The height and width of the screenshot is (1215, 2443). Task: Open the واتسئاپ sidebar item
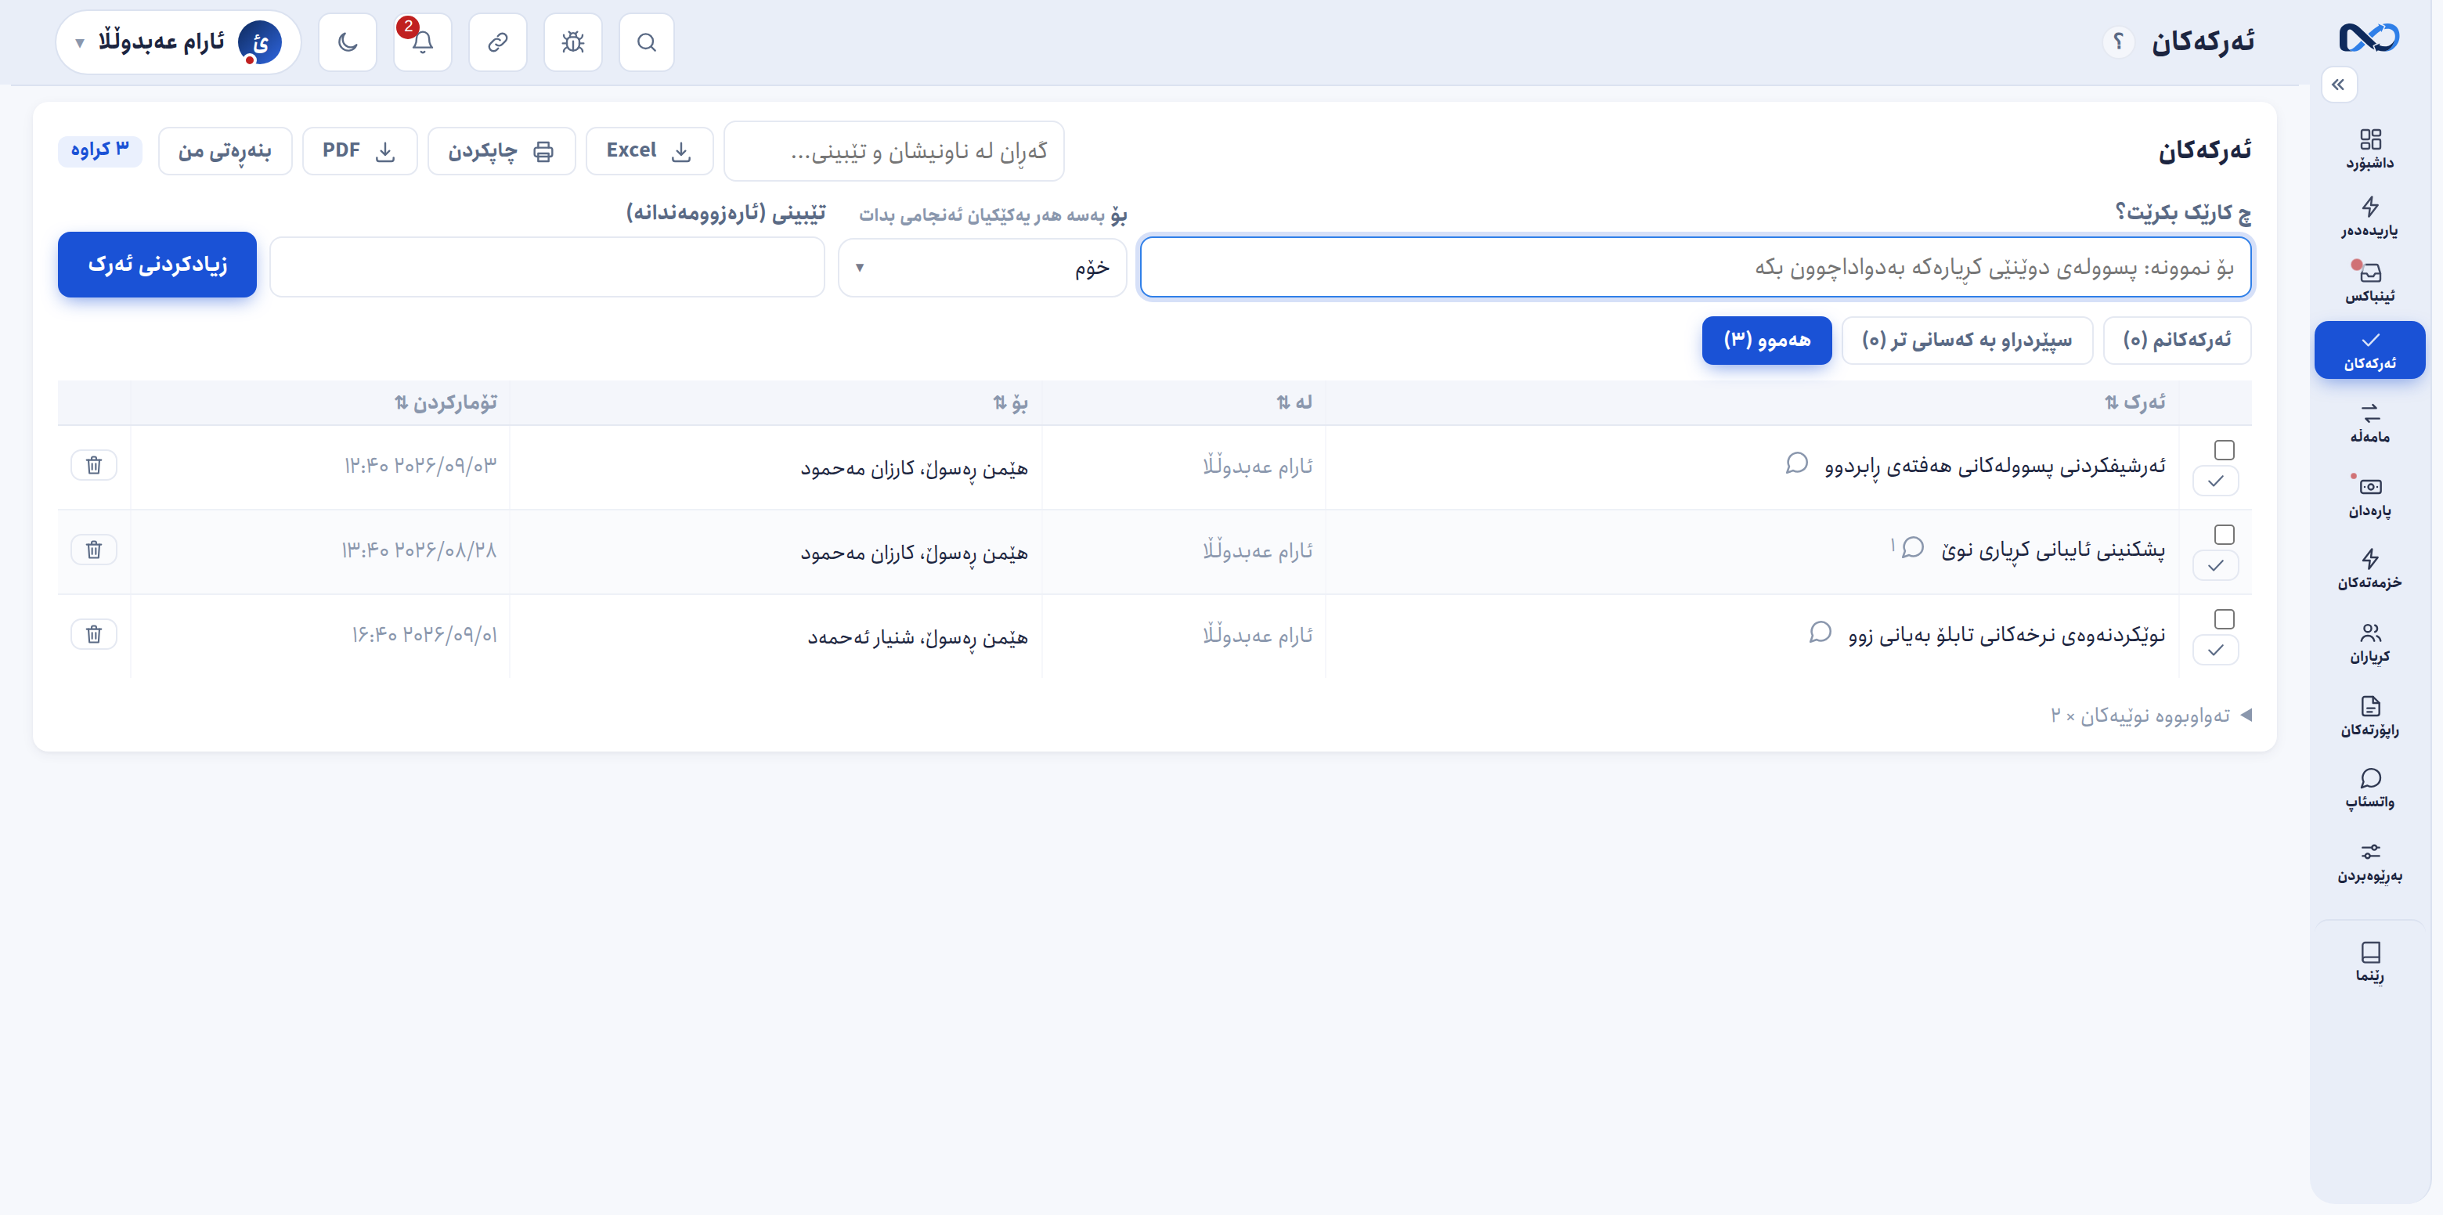point(2369,788)
